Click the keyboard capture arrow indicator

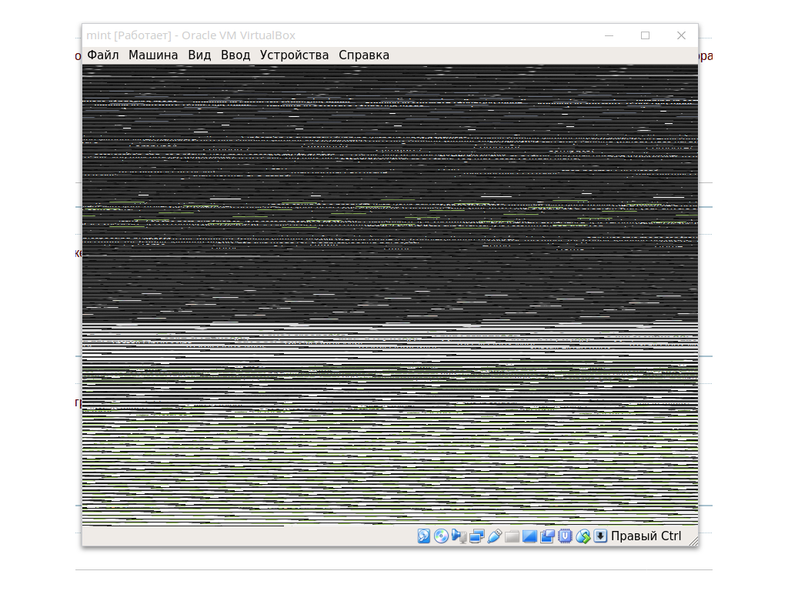tap(600, 536)
